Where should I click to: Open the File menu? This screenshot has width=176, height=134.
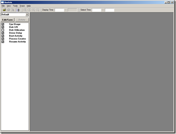(3, 6)
